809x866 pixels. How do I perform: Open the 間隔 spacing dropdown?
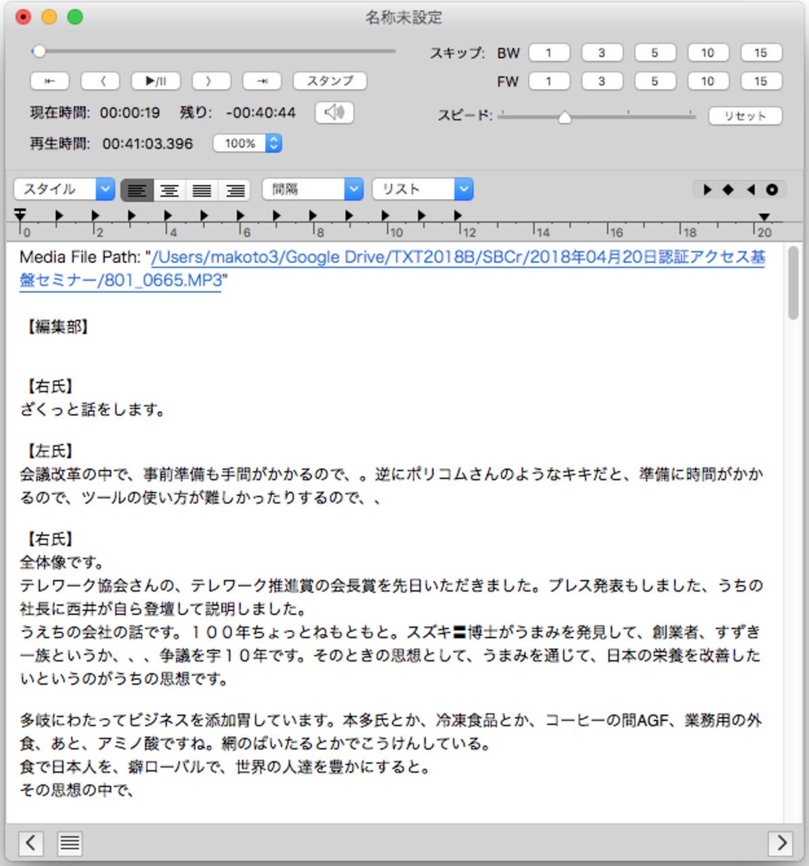click(x=313, y=190)
